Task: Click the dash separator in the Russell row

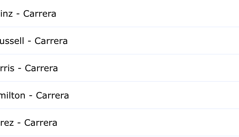Action: click(x=29, y=42)
